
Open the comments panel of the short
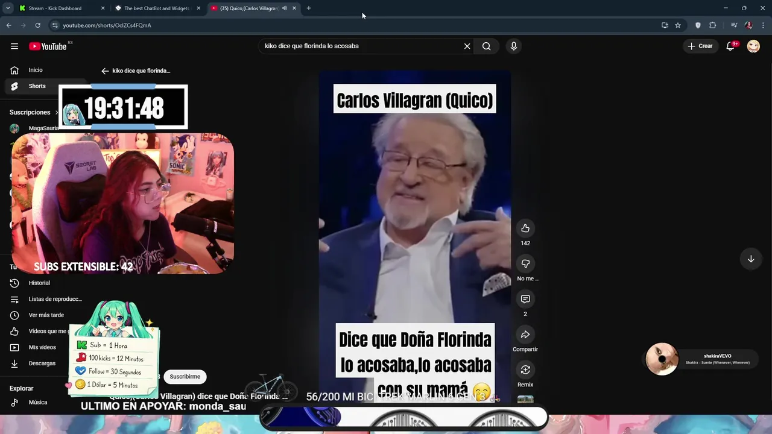pos(525,300)
